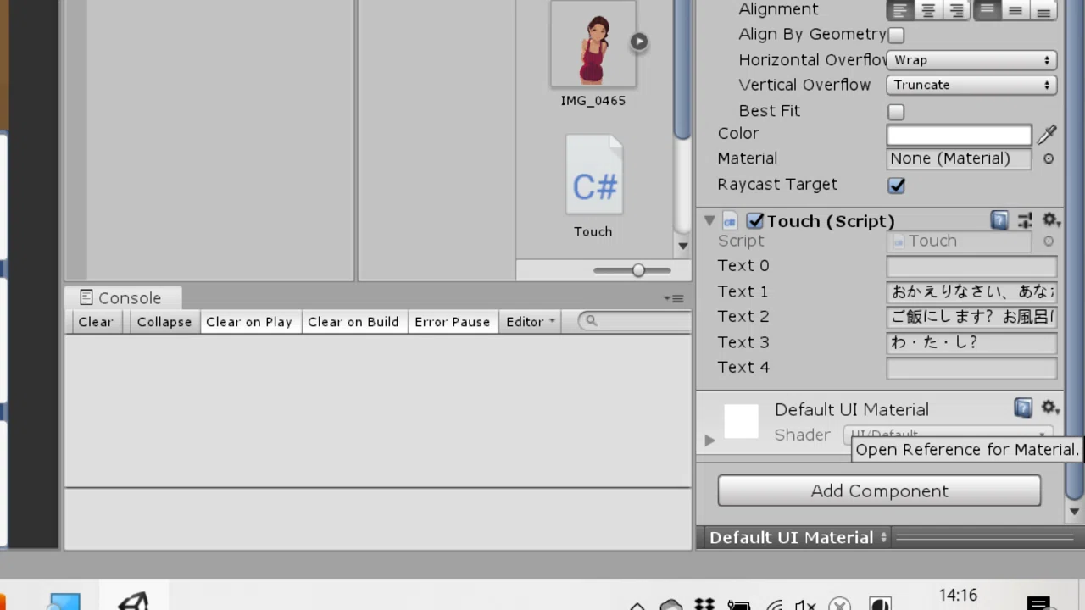Click the taskbar clock 14:16
Image resolution: width=1085 pixels, height=610 pixels.
[959, 596]
